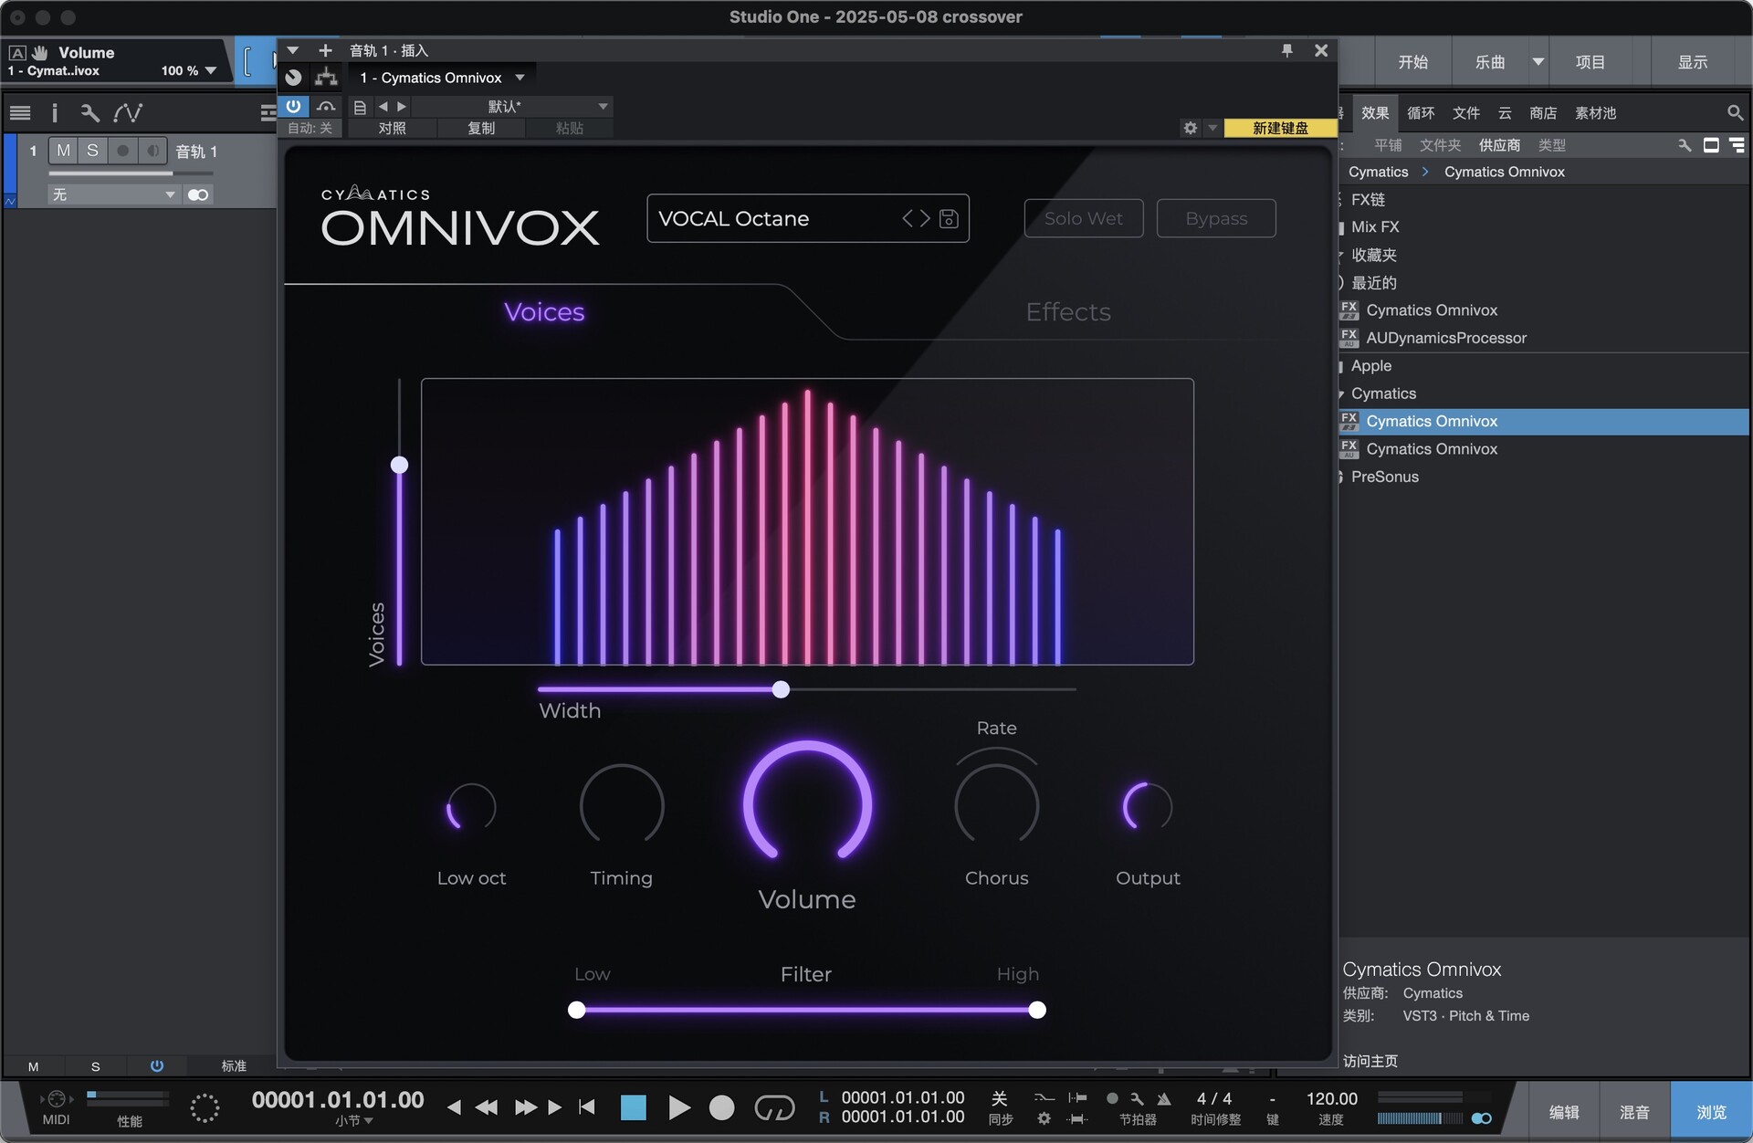The width and height of the screenshot is (1753, 1143).
Task: Click the transport Stop button
Action: pyautogui.click(x=633, y=1107)
